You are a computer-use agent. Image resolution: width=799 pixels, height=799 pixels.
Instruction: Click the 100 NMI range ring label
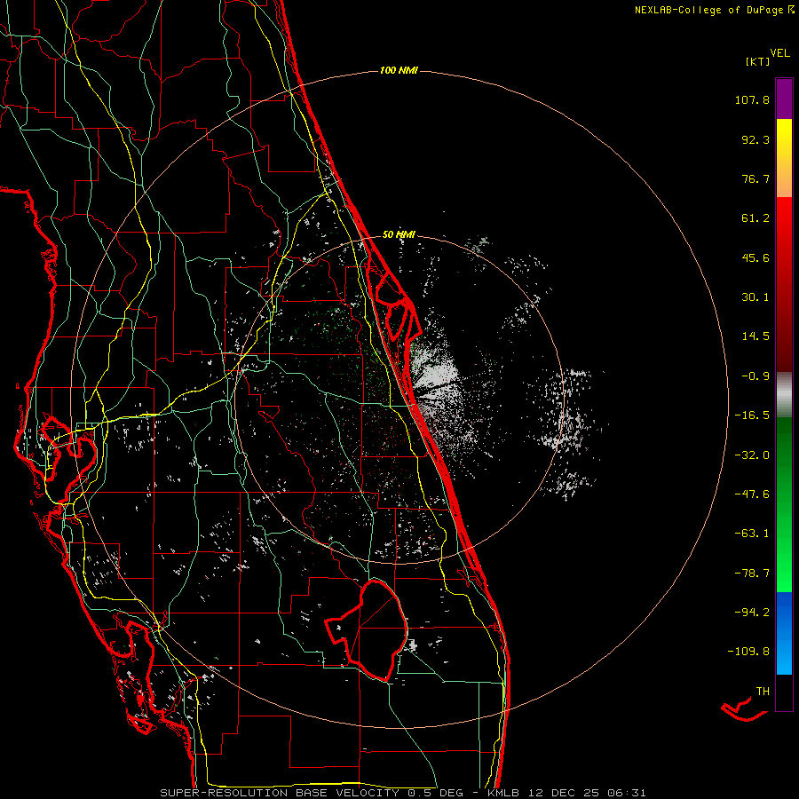click(399, 70)
